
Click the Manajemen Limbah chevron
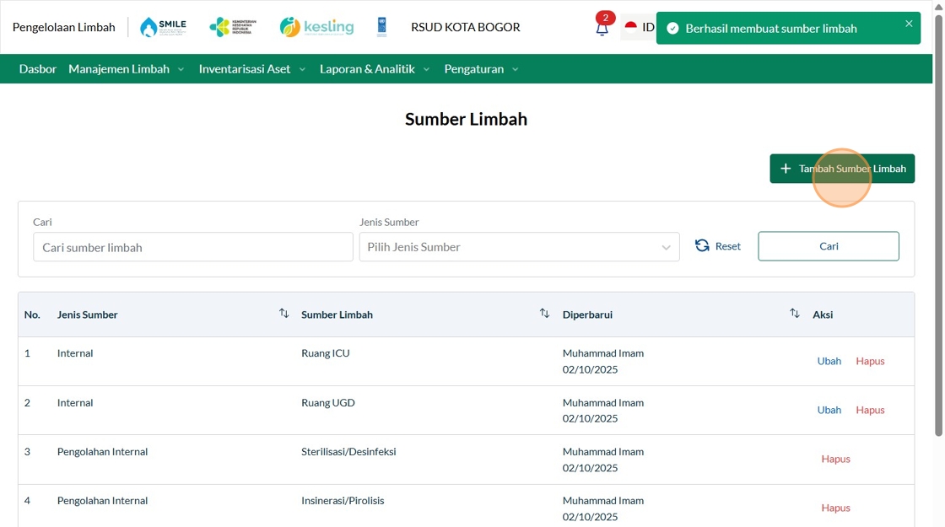(181, 69)
